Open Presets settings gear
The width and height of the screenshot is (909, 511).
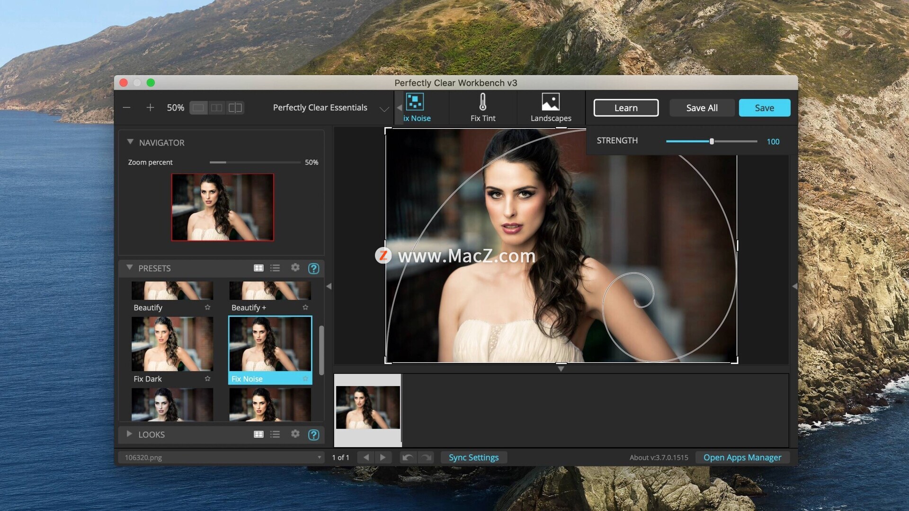295,268
